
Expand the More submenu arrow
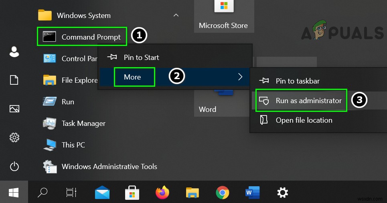240,77
